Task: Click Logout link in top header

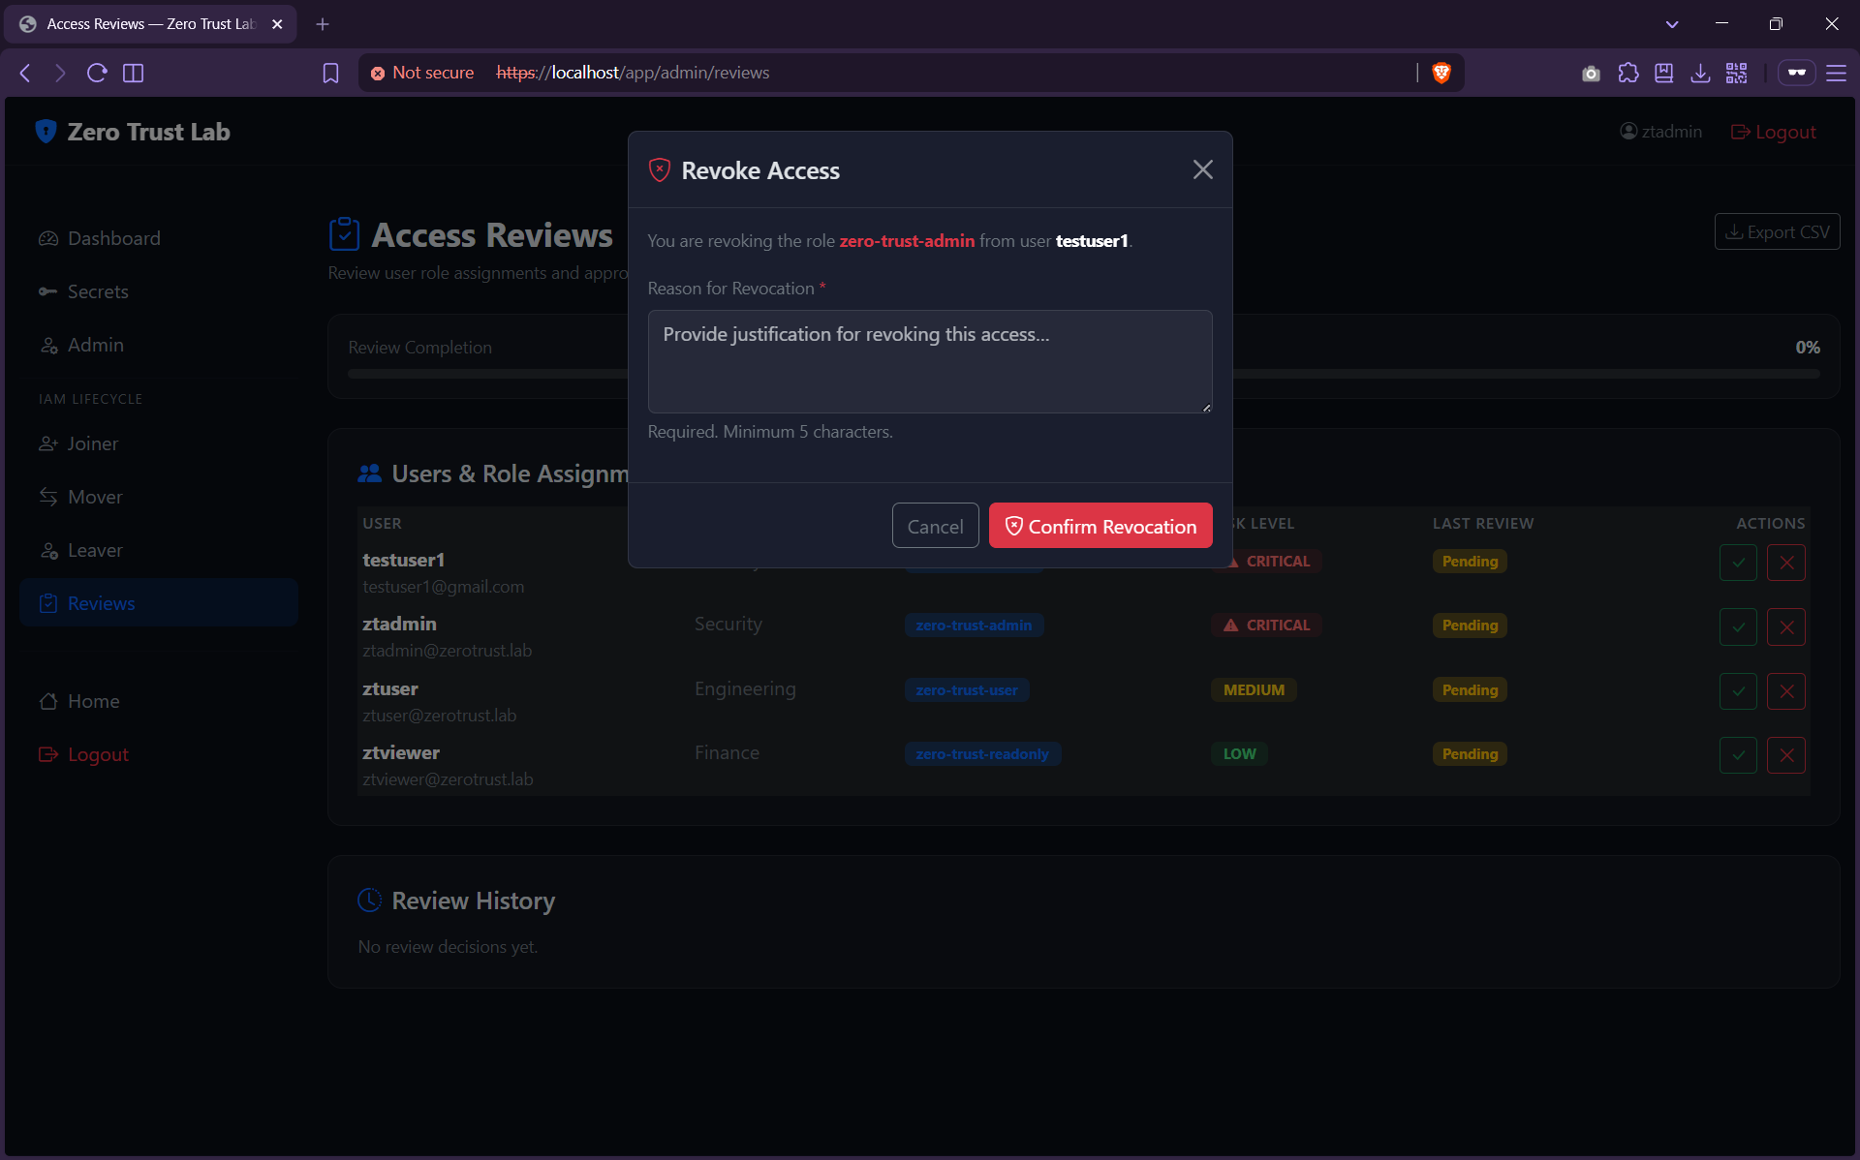Action: tap(1773, 132)
